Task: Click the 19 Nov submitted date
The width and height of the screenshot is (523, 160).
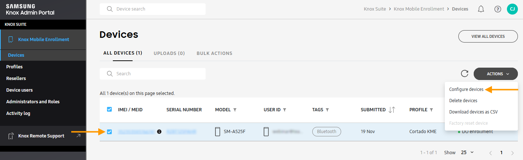Action: tap(367, 132)
